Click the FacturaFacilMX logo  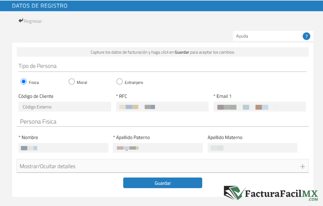click(x=271, y=194)
